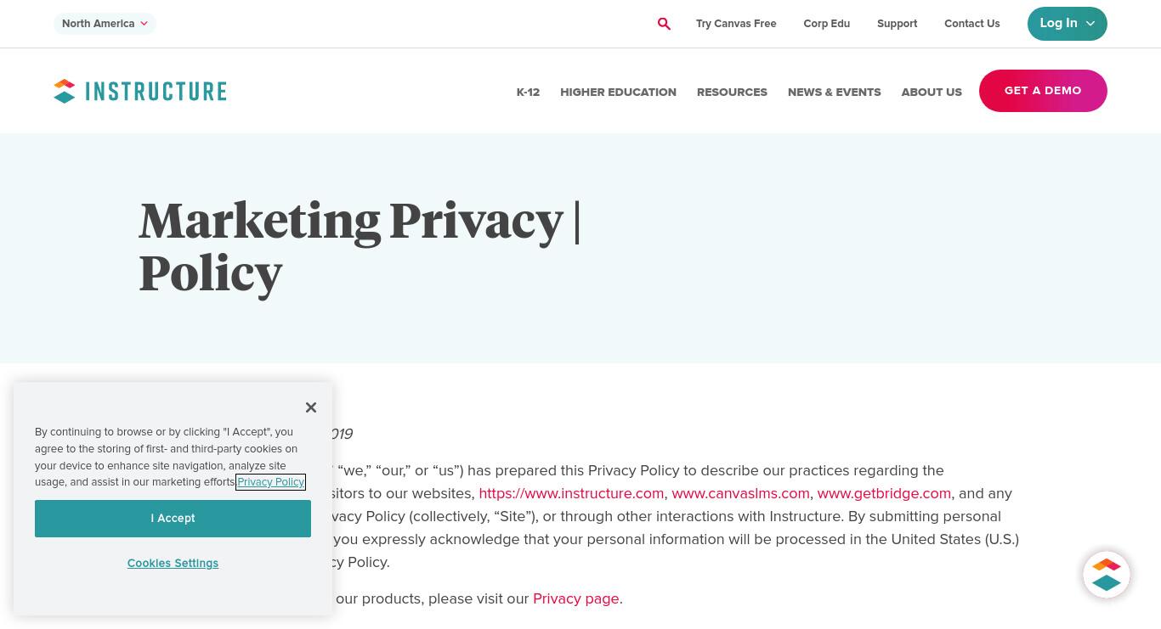Open the News & Events menu
1161x629 pixels.
coord(834,92)
